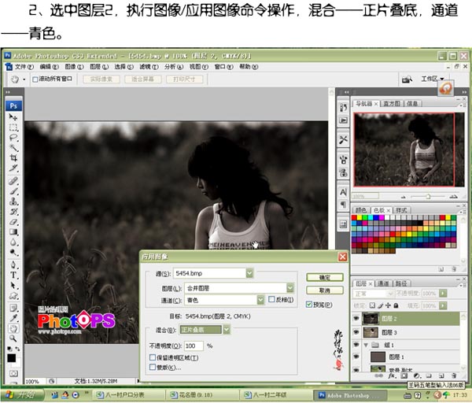Toggle Quick Mask mode icon
Image resolution: width=472 pixels, height=403 pixels.
13,373
